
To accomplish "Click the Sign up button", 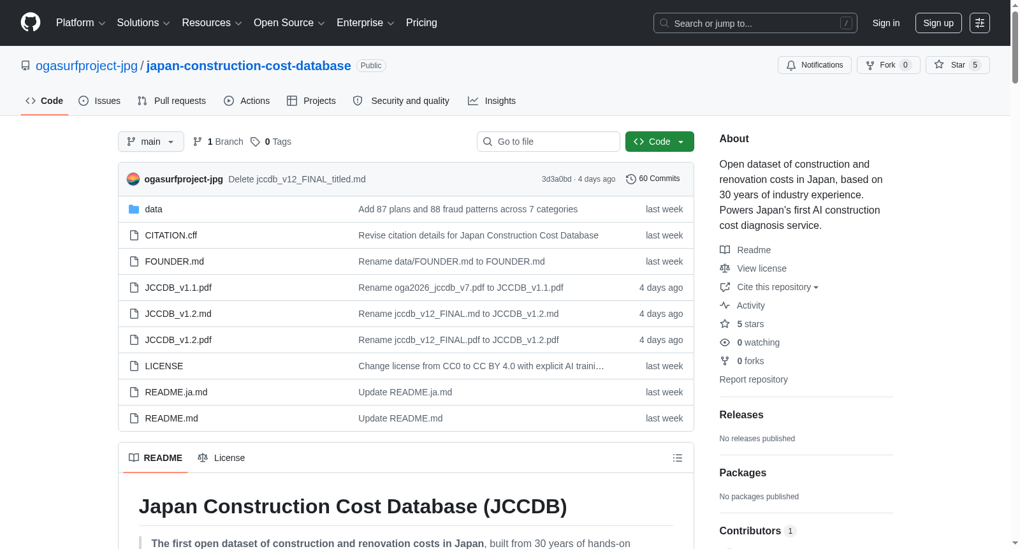I will pos(938,23).
